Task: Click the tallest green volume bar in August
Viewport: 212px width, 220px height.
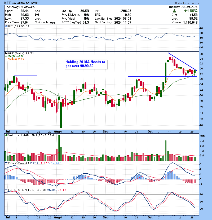Action: (59, 148)
